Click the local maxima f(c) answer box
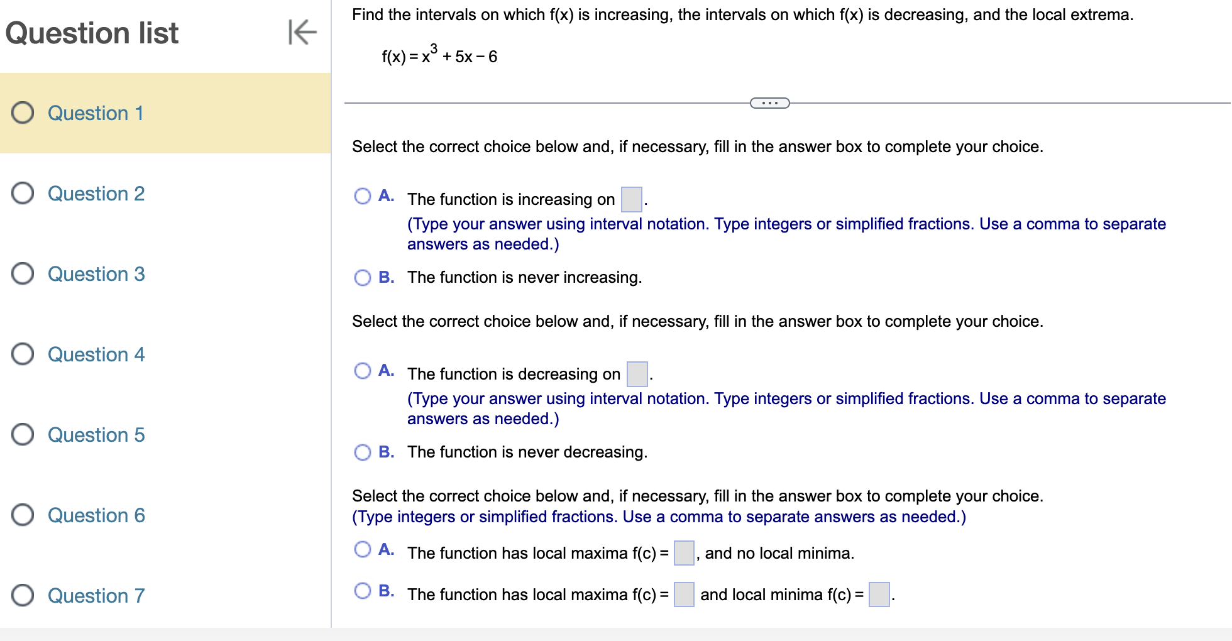Image resolution: width=1232 pixels, height=641 pixels. pyautogui.click(x=685, y=553)
